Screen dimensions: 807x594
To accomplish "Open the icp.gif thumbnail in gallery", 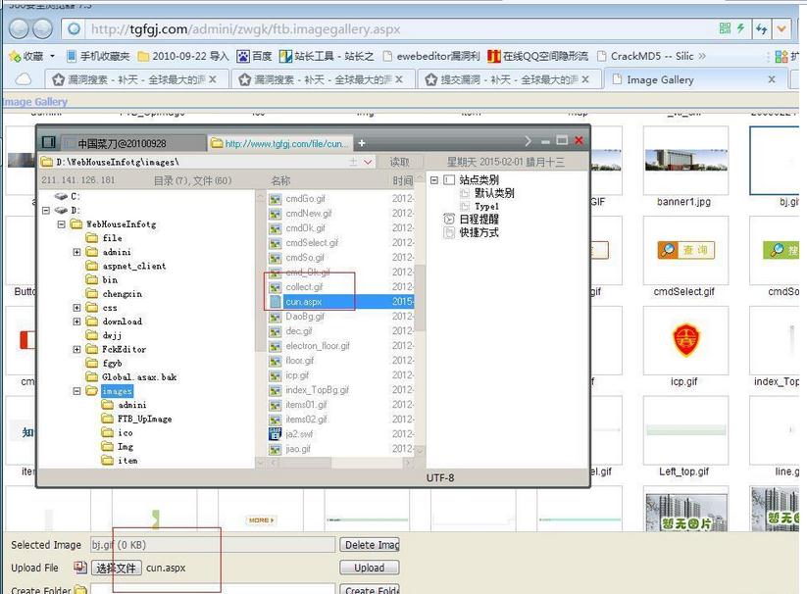I will [x=685, y=340].
